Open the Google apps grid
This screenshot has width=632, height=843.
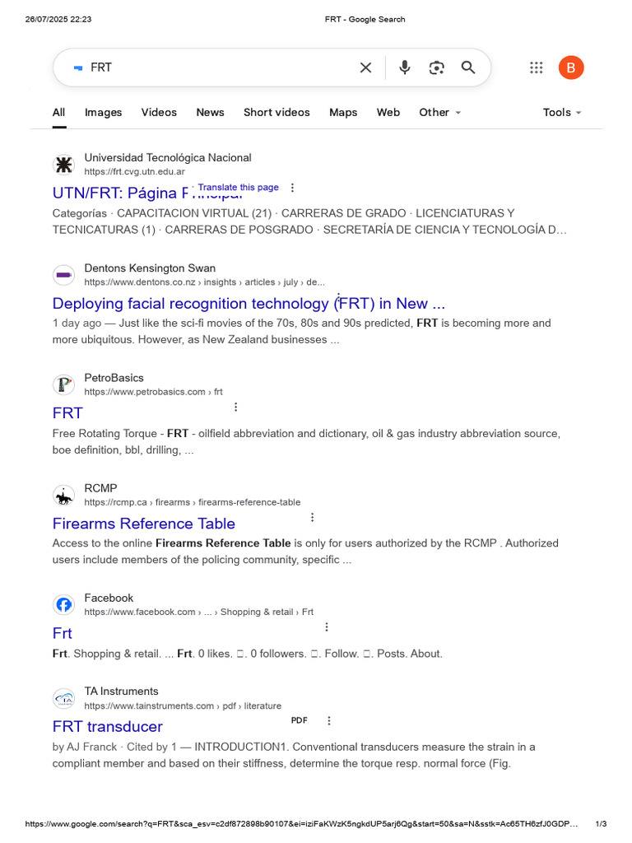pyautogui.click(x=537, y=68)
